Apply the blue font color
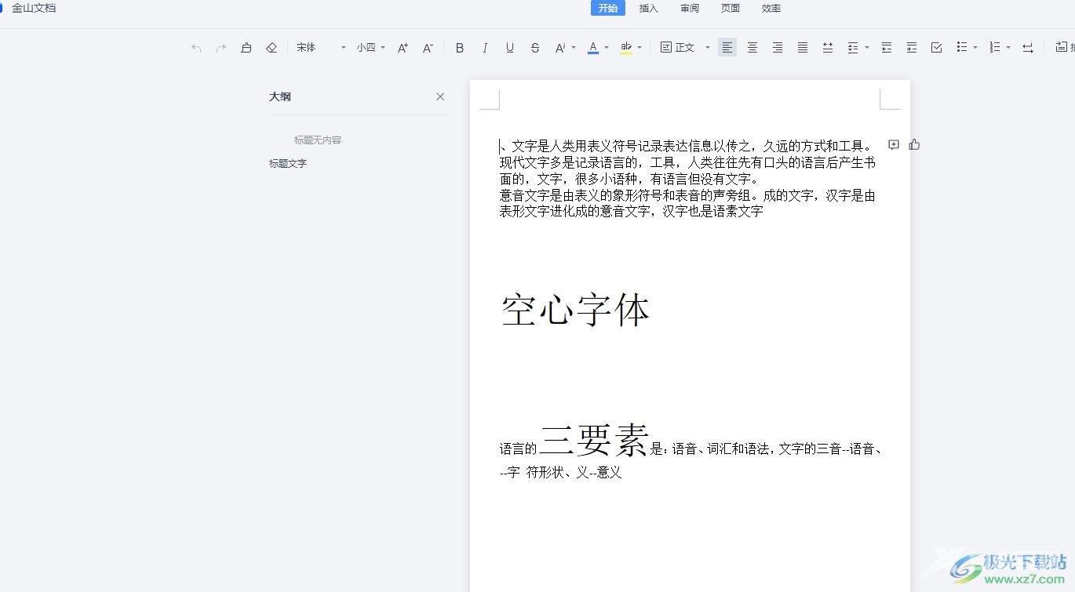Viewport: 1075px width, 592px height. [x=593, y=48]
